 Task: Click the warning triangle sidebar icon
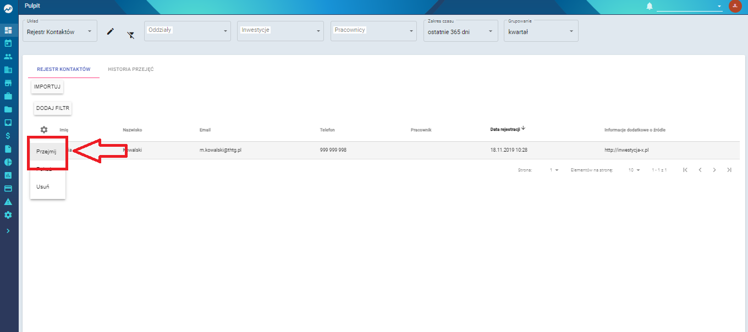(8, 202)
